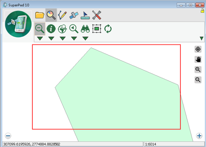Open the GPS satellite tools tab

(74, 15)
